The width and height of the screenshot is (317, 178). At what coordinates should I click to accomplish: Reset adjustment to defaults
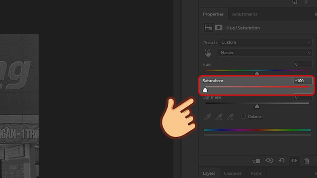(282, 161)
